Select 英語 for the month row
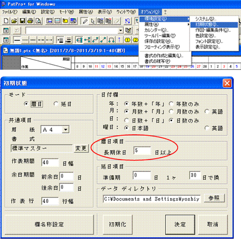 click(207, 111)
